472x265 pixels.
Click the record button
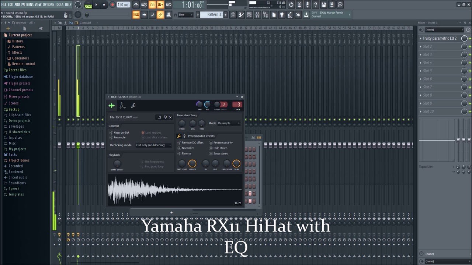(x=112, y=5)
